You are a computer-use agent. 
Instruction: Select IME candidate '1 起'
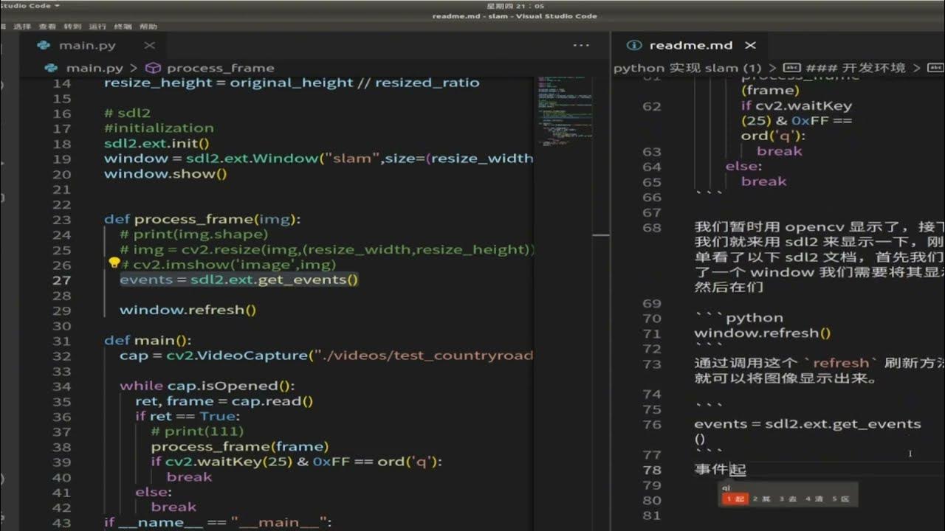[735, 499]
